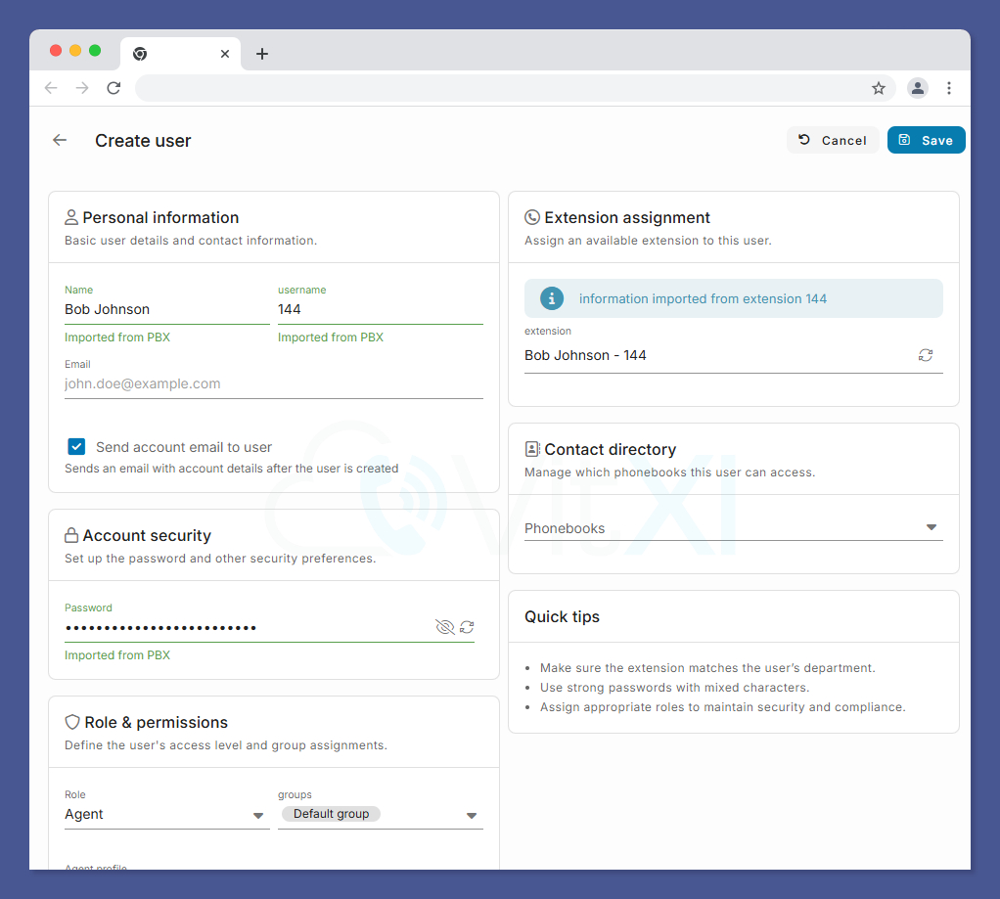Screen dimensions: 1000x899
Task: Click the Save button
Action: (926, 140)
